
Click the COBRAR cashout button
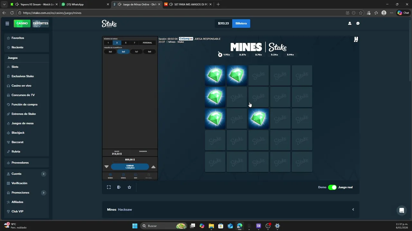coord(130,167)
